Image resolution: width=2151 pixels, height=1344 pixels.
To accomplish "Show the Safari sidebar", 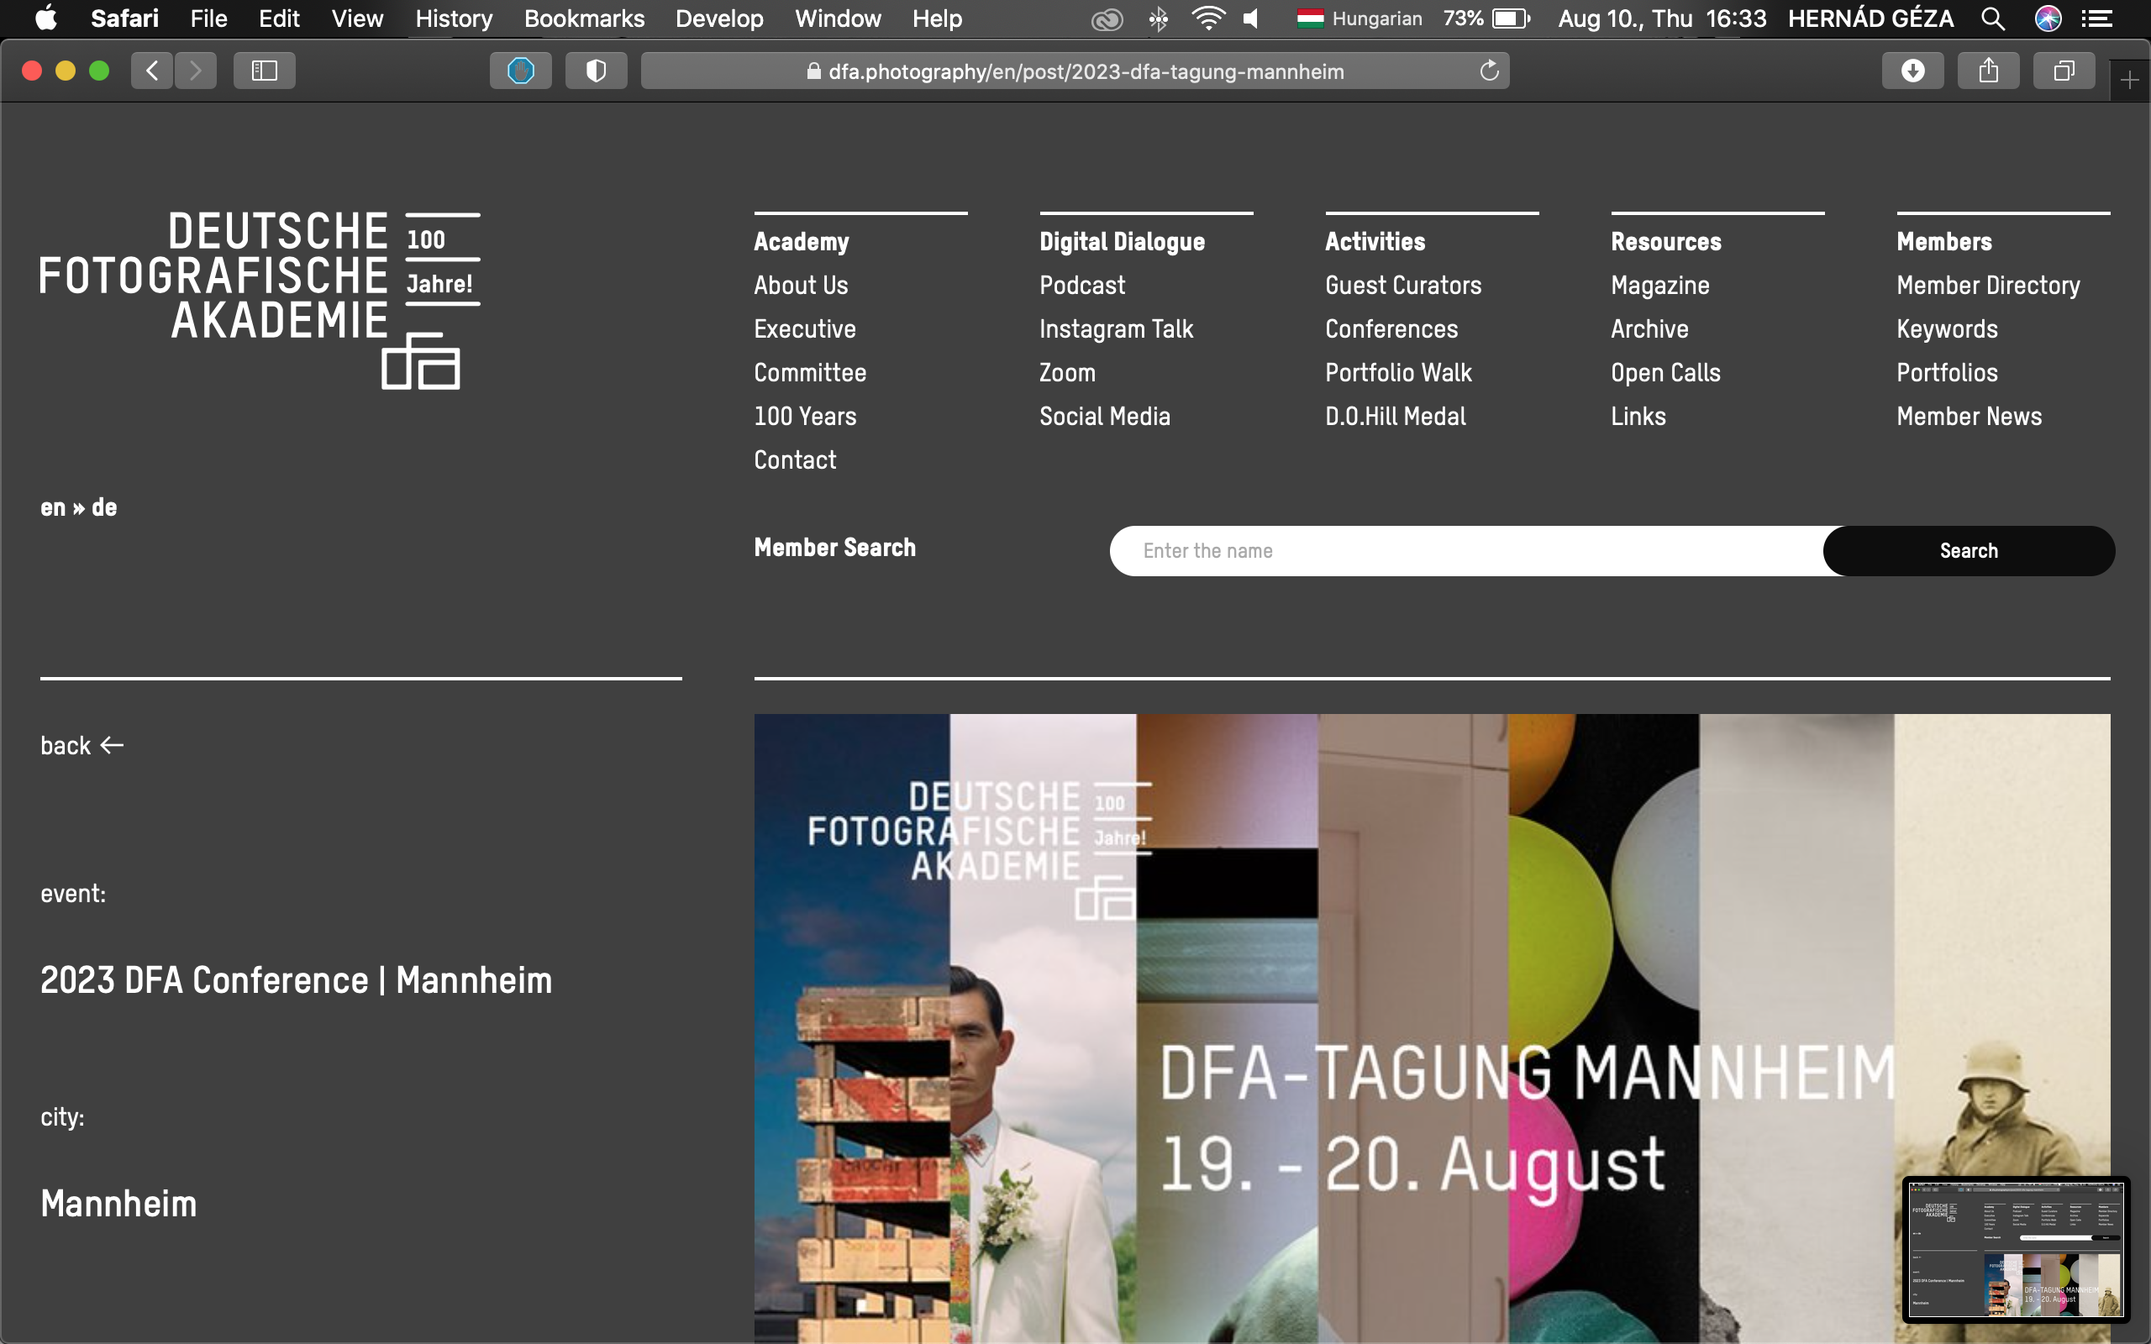I will [x=264, y=71].
